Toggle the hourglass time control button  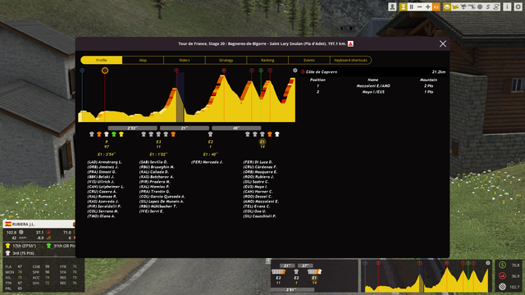tap(403, 7)
